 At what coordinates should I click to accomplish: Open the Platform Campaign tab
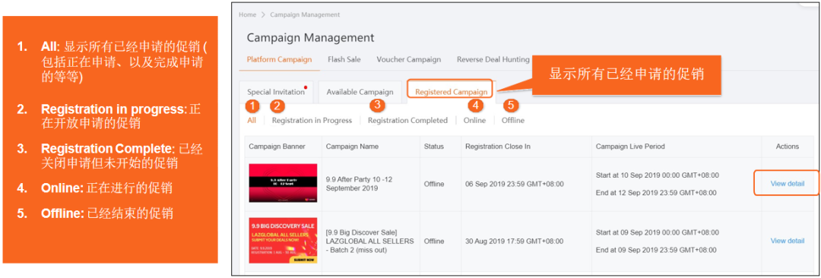(279, 59)
